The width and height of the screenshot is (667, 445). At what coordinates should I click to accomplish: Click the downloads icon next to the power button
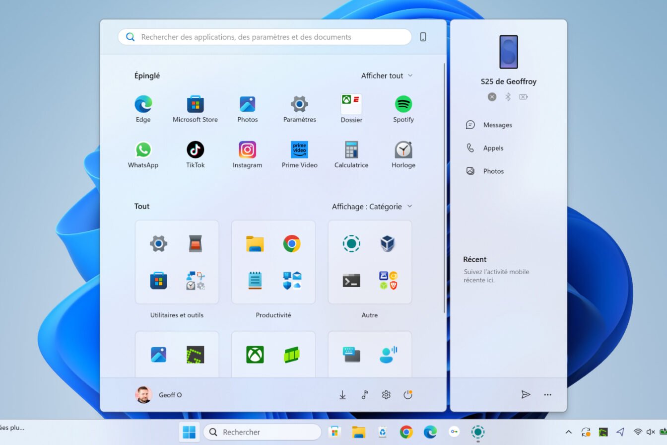(x=342, y=394)
